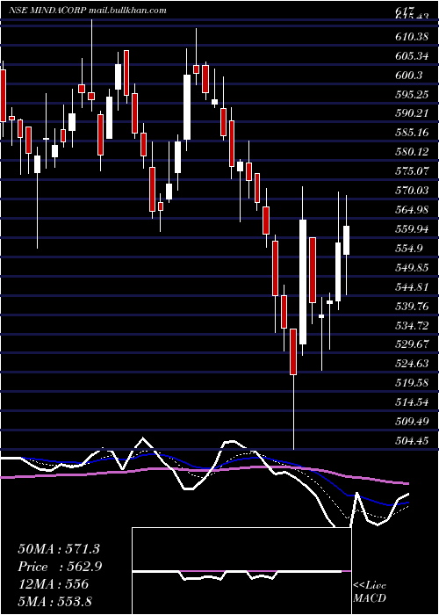439x615 pixels.
Task: Click the Price : 562.9 readout
Action: tap(60, 567)
